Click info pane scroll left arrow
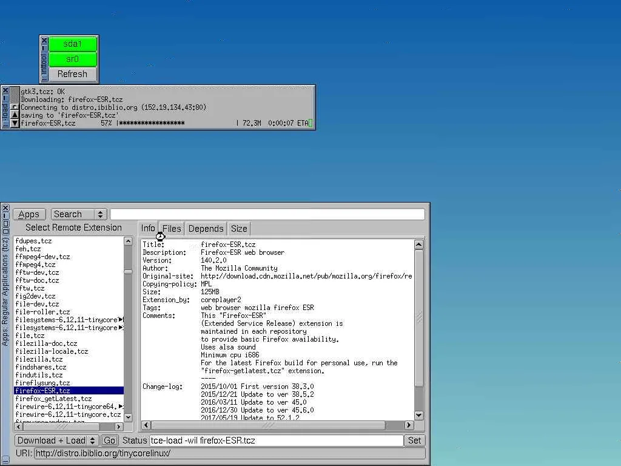 coord(146,425)
